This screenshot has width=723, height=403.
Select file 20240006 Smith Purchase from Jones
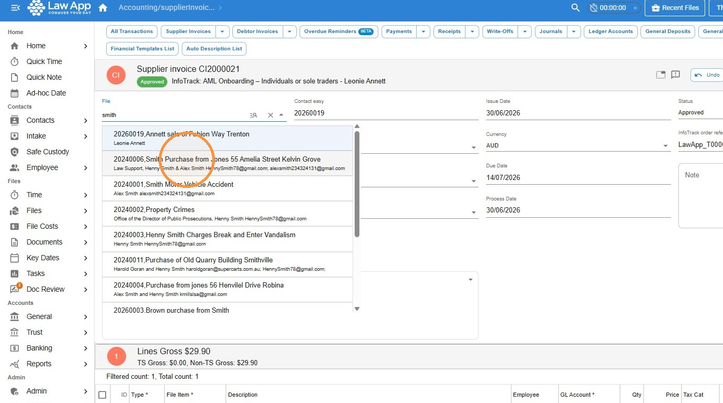point(228,163)
